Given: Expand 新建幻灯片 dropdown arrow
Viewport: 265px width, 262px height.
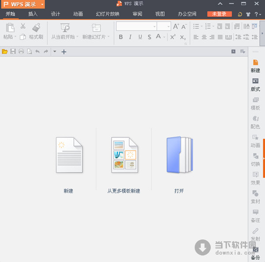Looking at the screenshot, I should coord(109,37).
